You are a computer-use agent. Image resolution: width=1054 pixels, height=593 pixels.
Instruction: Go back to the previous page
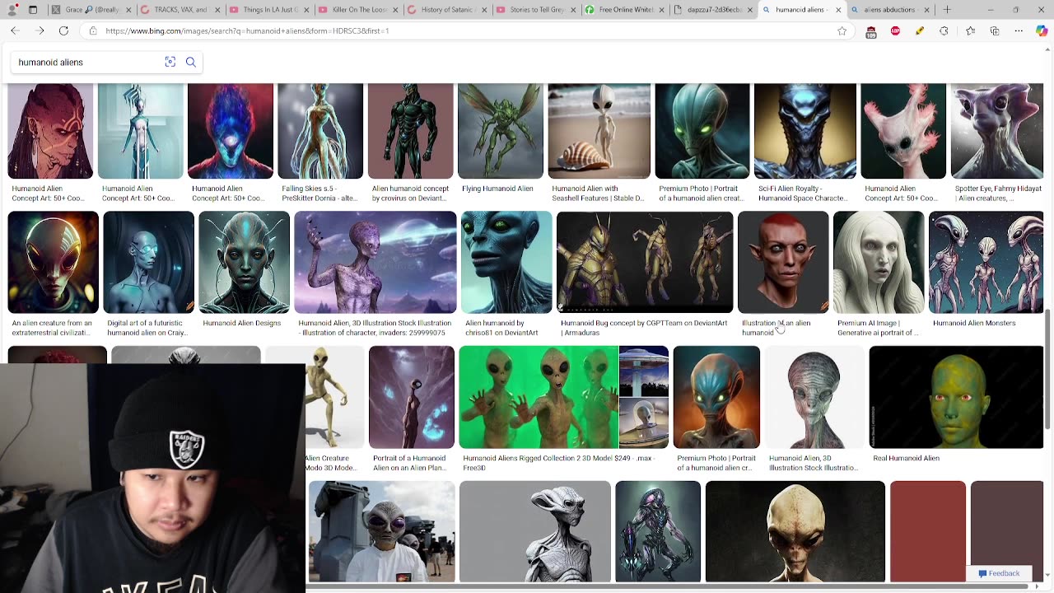15,30
